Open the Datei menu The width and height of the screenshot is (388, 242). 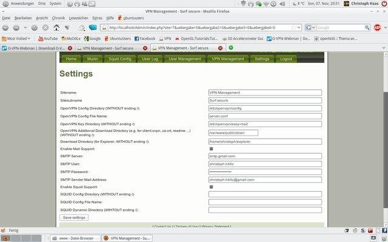(6, 18)
